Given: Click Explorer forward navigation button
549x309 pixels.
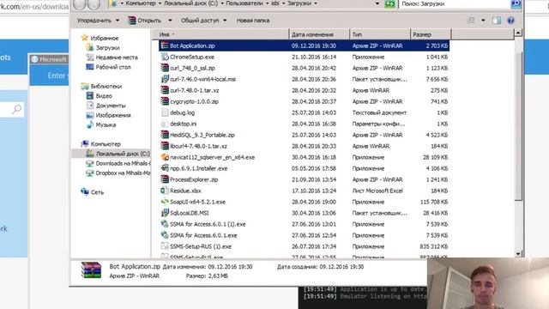Looking at the screenshot, I should (94, 3).
